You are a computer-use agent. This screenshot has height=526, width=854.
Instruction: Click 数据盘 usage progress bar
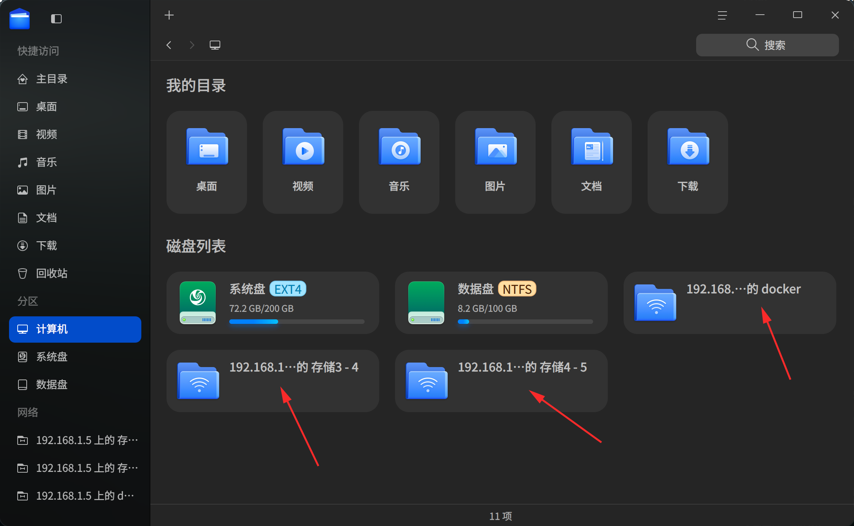coord(525,322)
